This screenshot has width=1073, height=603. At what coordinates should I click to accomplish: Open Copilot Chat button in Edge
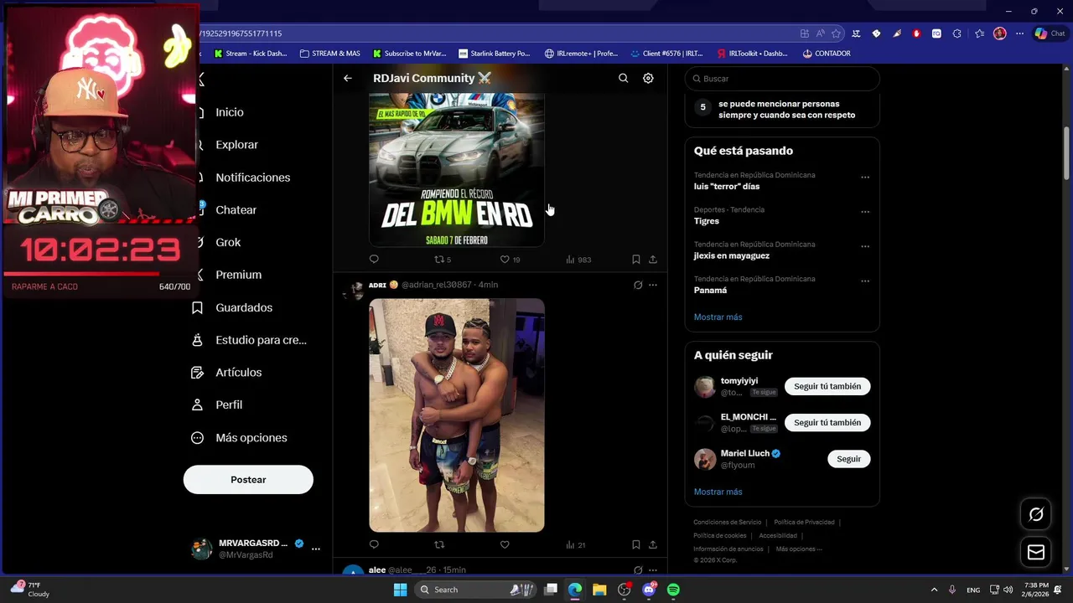[1050, 33]
